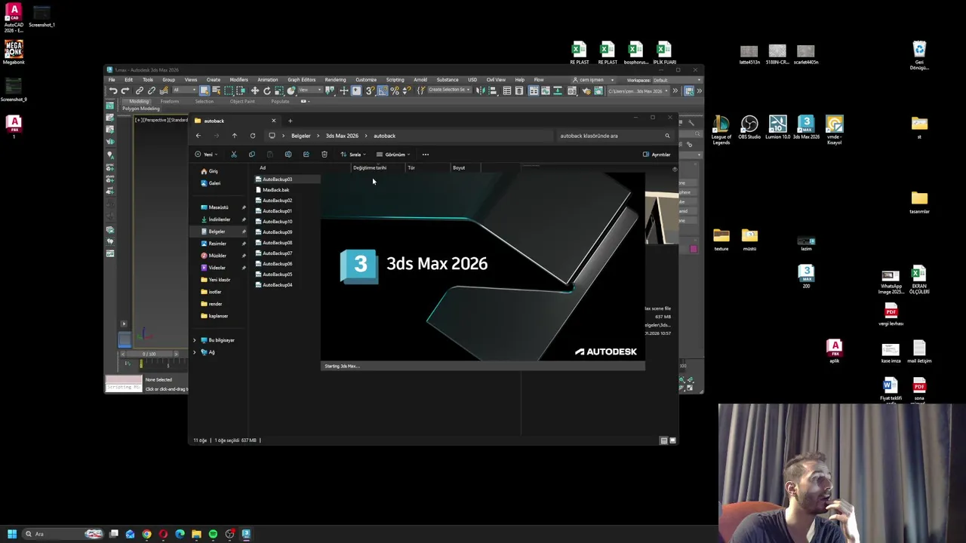This screenshot has height=543, width=966.
Task: Click the Undo icon in 3ds Max toolbar
Action: coord(113,91)
